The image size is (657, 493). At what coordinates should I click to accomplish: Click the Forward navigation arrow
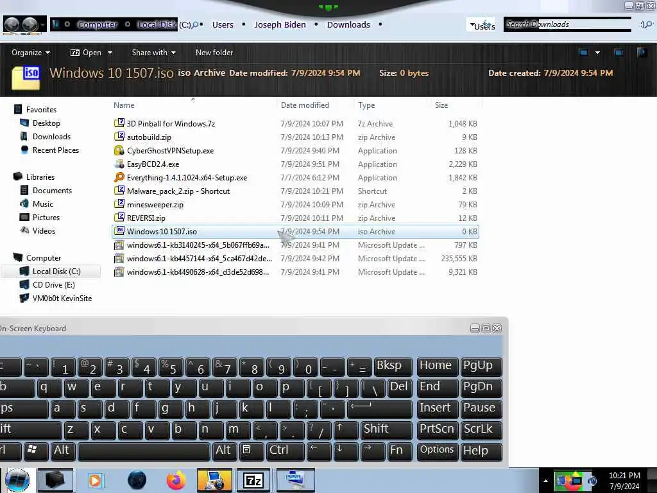click(x=30, y=25)
